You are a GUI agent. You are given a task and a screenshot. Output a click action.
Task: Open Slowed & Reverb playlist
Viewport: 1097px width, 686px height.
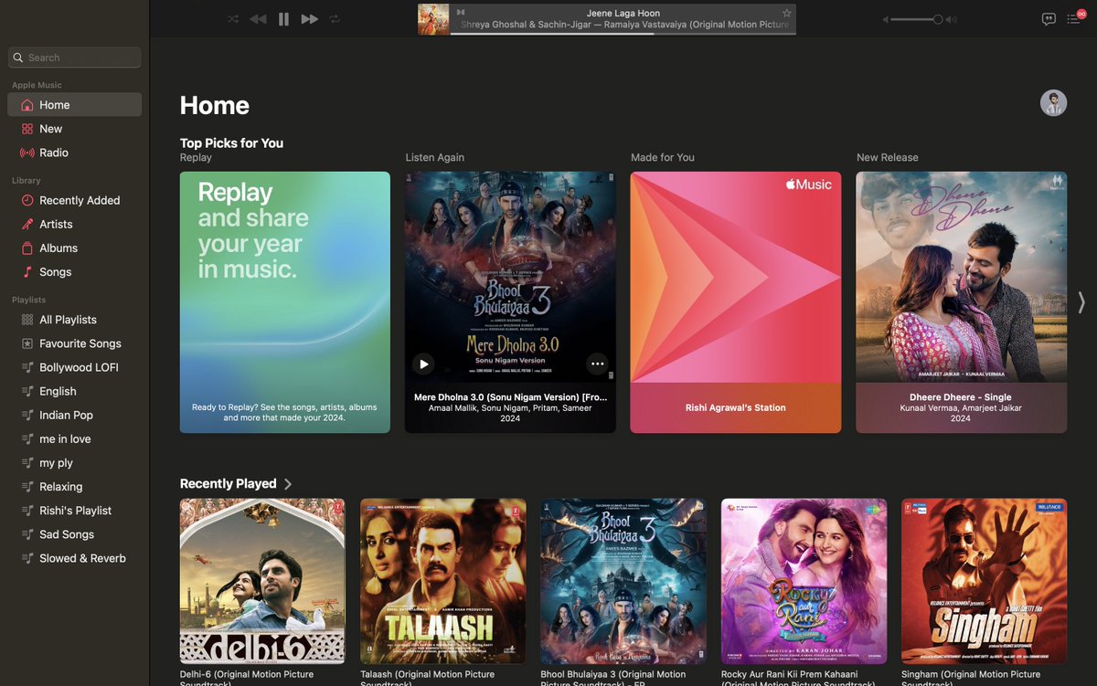click(x=75, y=558)
